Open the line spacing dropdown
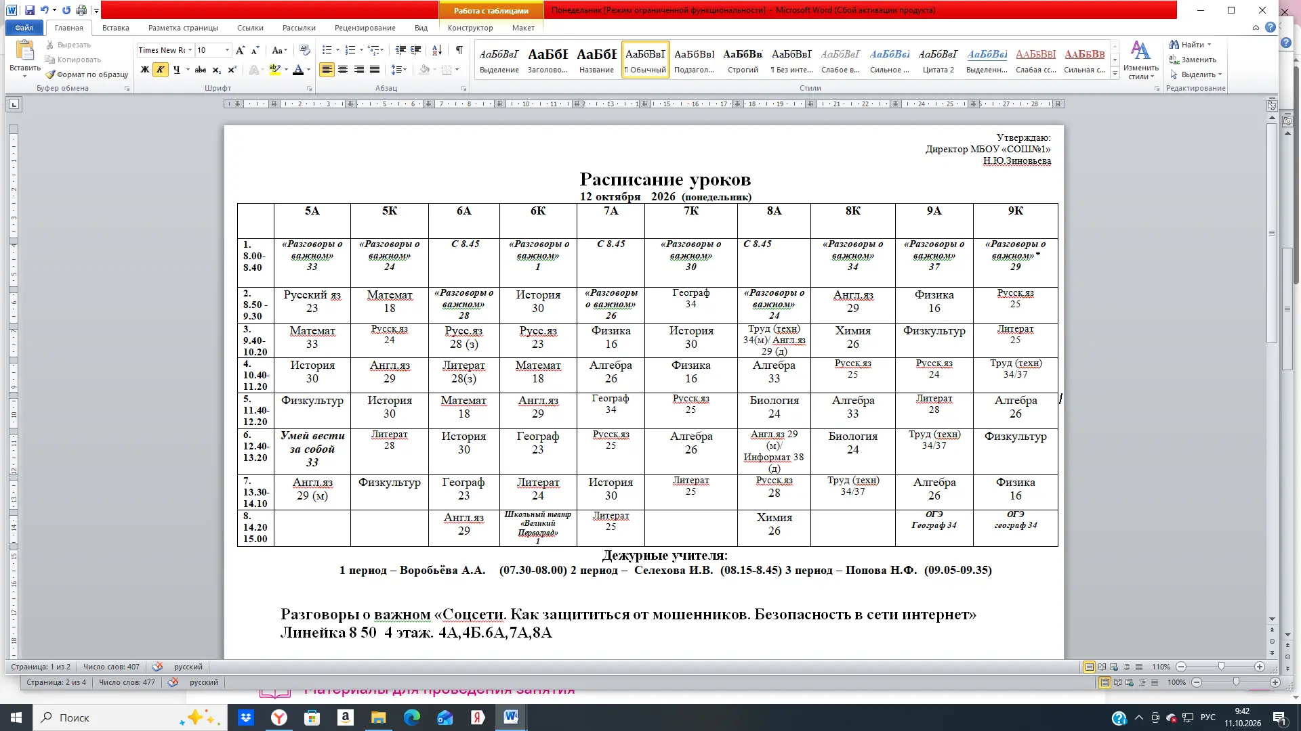The height and width of the screenshot is (731, 1301). pyautogui.click(x=400, y=70)
